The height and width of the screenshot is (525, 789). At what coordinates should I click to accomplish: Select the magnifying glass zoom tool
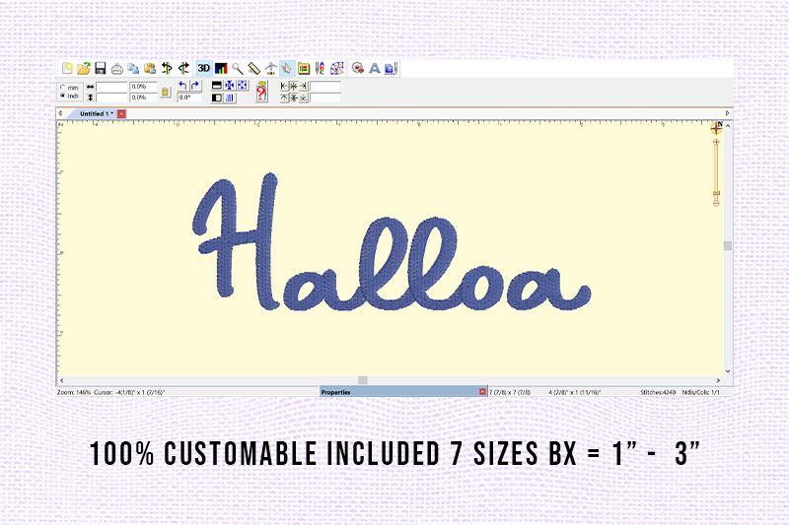tap(238, 68)
